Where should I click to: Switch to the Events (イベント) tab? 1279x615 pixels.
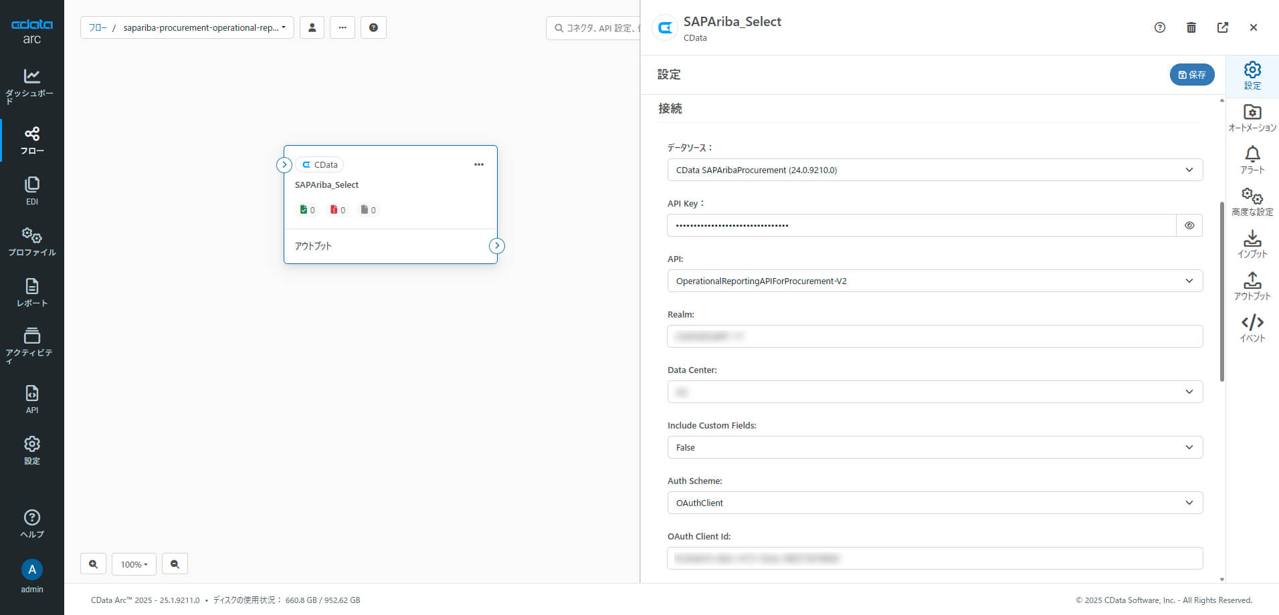pos(1252,328)
